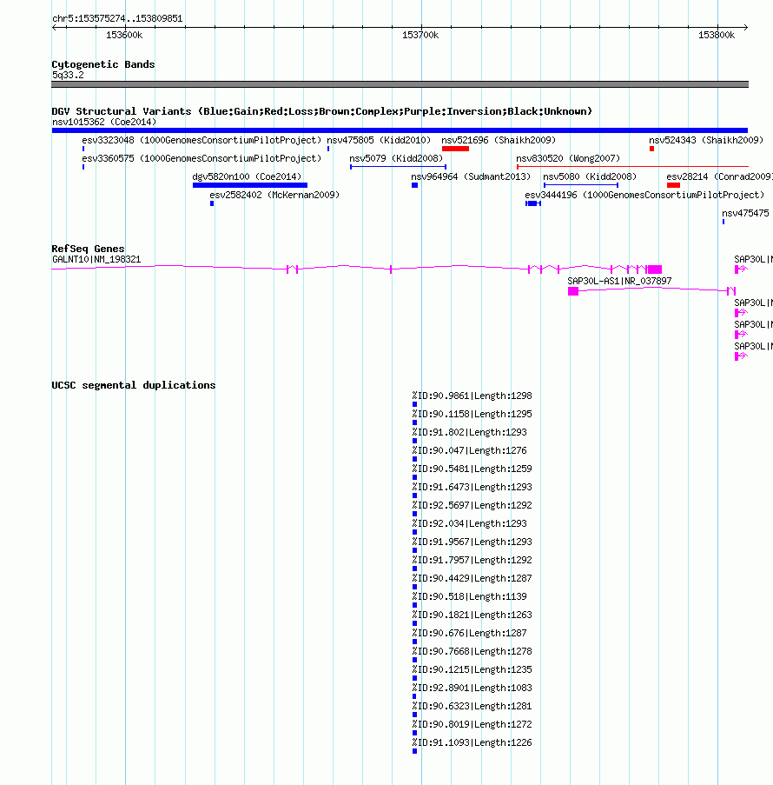
Task: Open the Cytogenetic Bands track title
Action: pyautogui.click(x=103, y=64)
